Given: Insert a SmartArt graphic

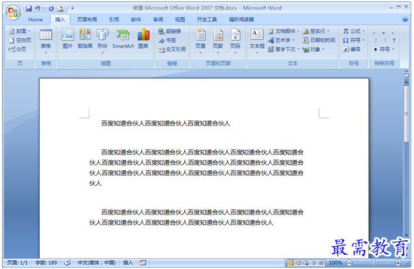Looking at the screenshot, I should pos(123,39).
